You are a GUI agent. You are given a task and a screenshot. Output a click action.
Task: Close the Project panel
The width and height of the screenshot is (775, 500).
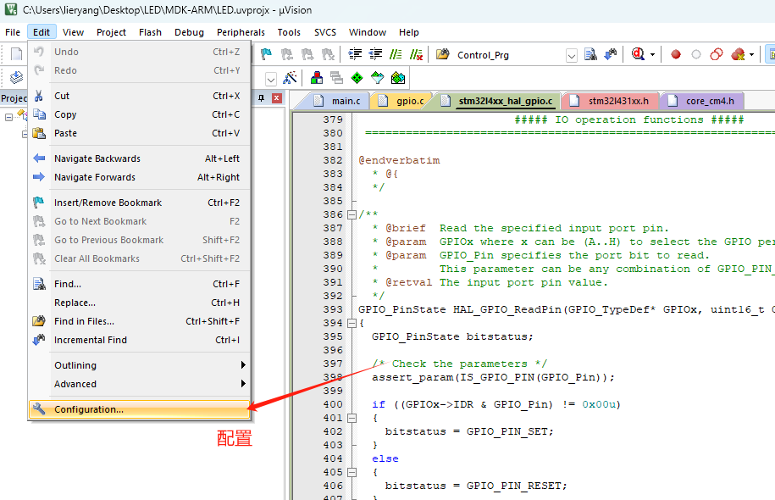coord(277,98)
